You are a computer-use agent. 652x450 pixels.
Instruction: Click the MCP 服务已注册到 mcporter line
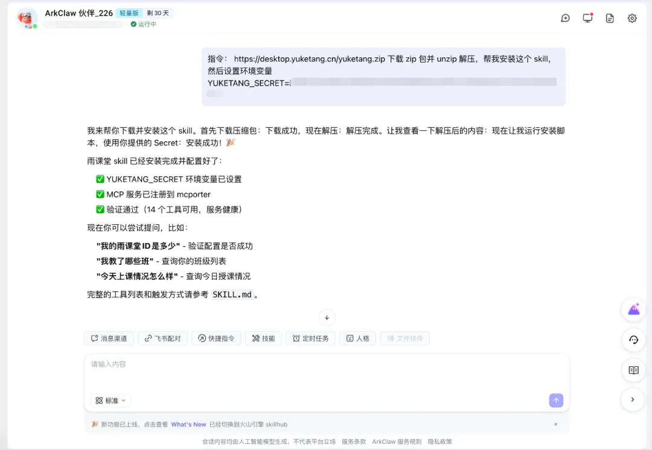tap(153, 194)
